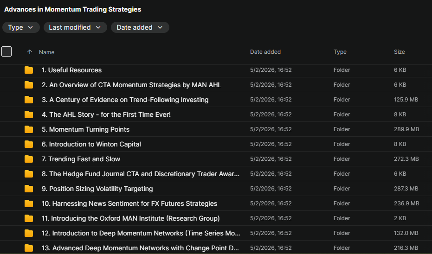This screenshot has width=432, height=254.
Task: Open '4. The AHL Story' folder name
Action: pyautogui.click(x=106, y=115)
